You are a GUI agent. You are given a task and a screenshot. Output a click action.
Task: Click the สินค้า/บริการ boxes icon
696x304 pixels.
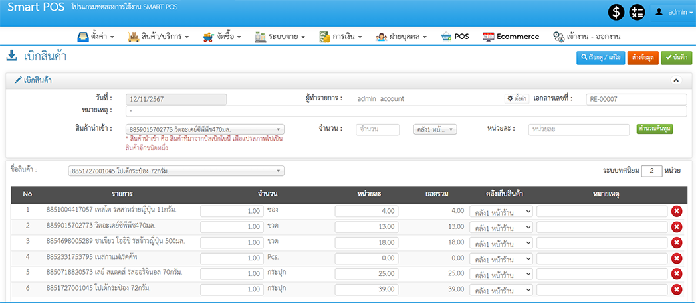[x=133, y=37]
